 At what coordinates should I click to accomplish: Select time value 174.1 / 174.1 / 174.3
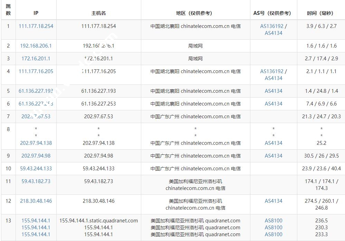tap(322, 185)
